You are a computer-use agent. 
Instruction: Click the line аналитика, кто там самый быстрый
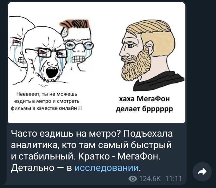[x=91, y=145]
